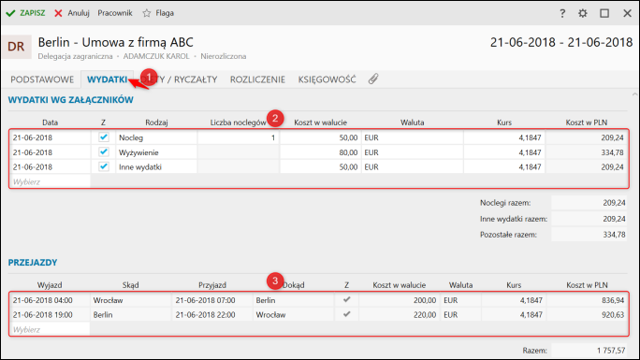Toggle the Z checkmark for Wrocław to Berlin trip
This screenshot has height=360, width=640.
346,299
